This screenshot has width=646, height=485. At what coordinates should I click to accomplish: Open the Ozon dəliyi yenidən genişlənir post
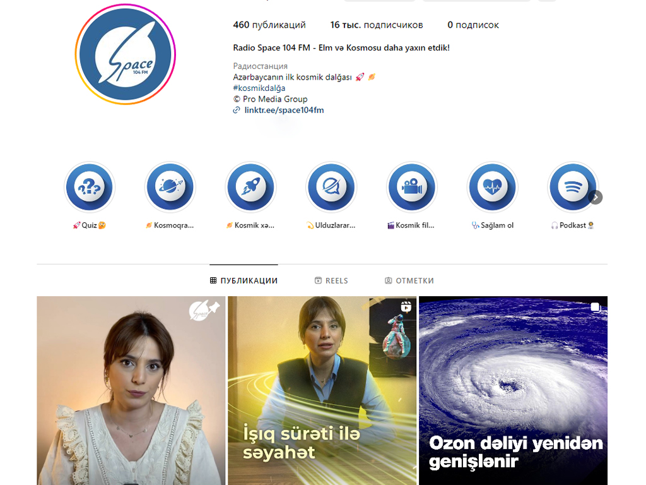coord(513,390)
